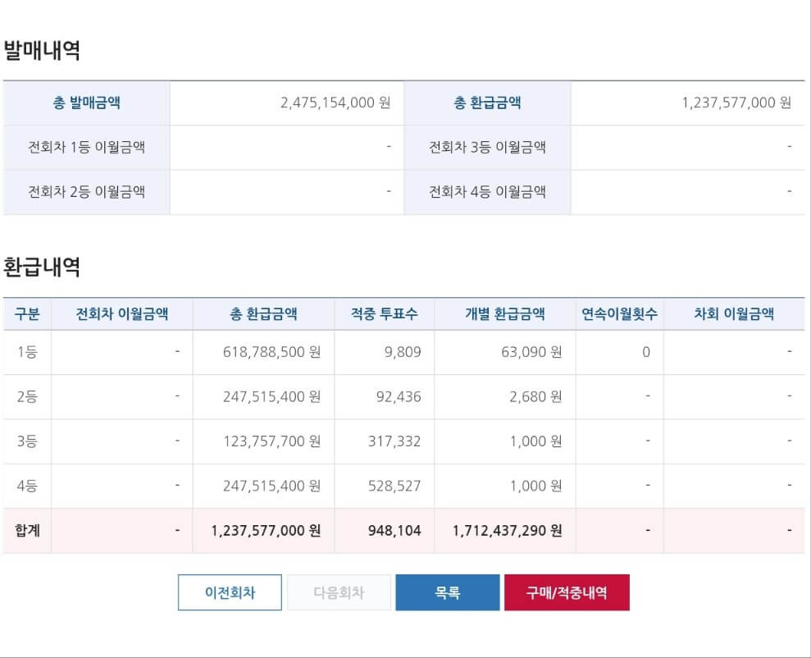
Task: Click individual refund 63,090 원
Action: pyautogui.click(x=531, y=352)
